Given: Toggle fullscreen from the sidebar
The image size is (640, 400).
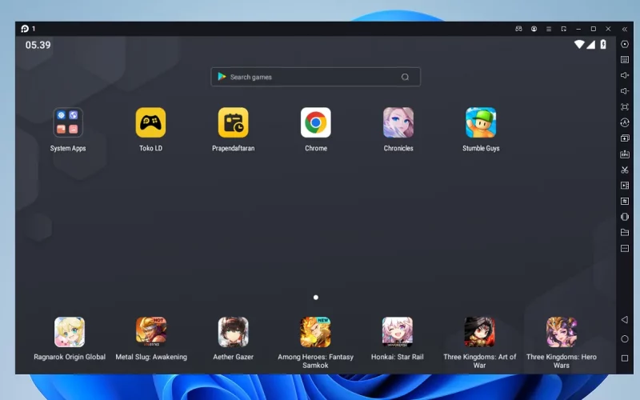Looking at the screenshot, I should click(625, 106).
